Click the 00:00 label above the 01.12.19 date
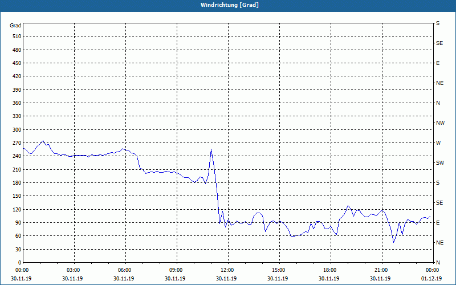Screen dimensions: 456x285 click(432, 270)
